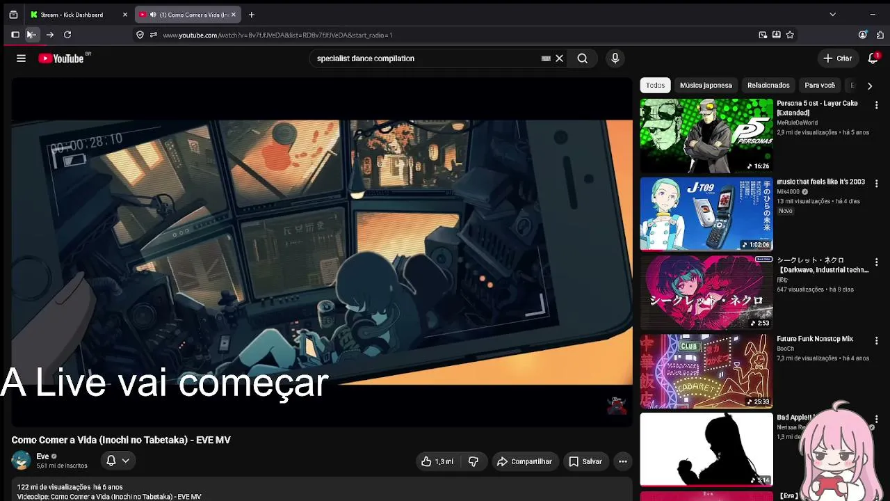
Task: Toggle Eve channel notification bell
Action: [111, 461]
